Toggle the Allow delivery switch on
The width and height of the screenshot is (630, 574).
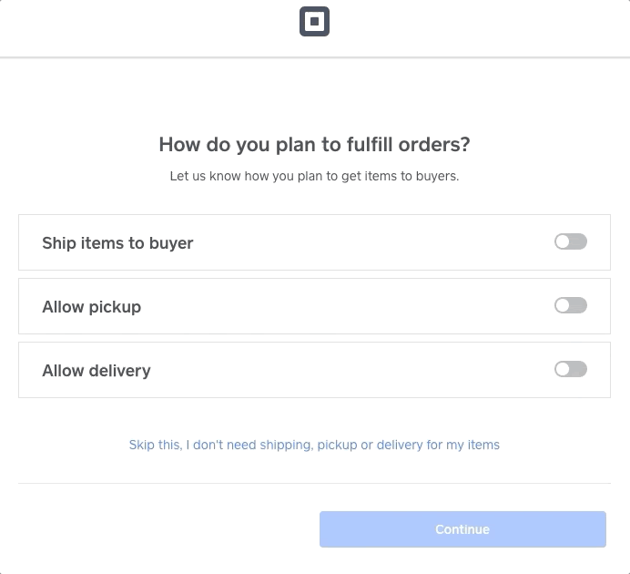coord(571,369)
